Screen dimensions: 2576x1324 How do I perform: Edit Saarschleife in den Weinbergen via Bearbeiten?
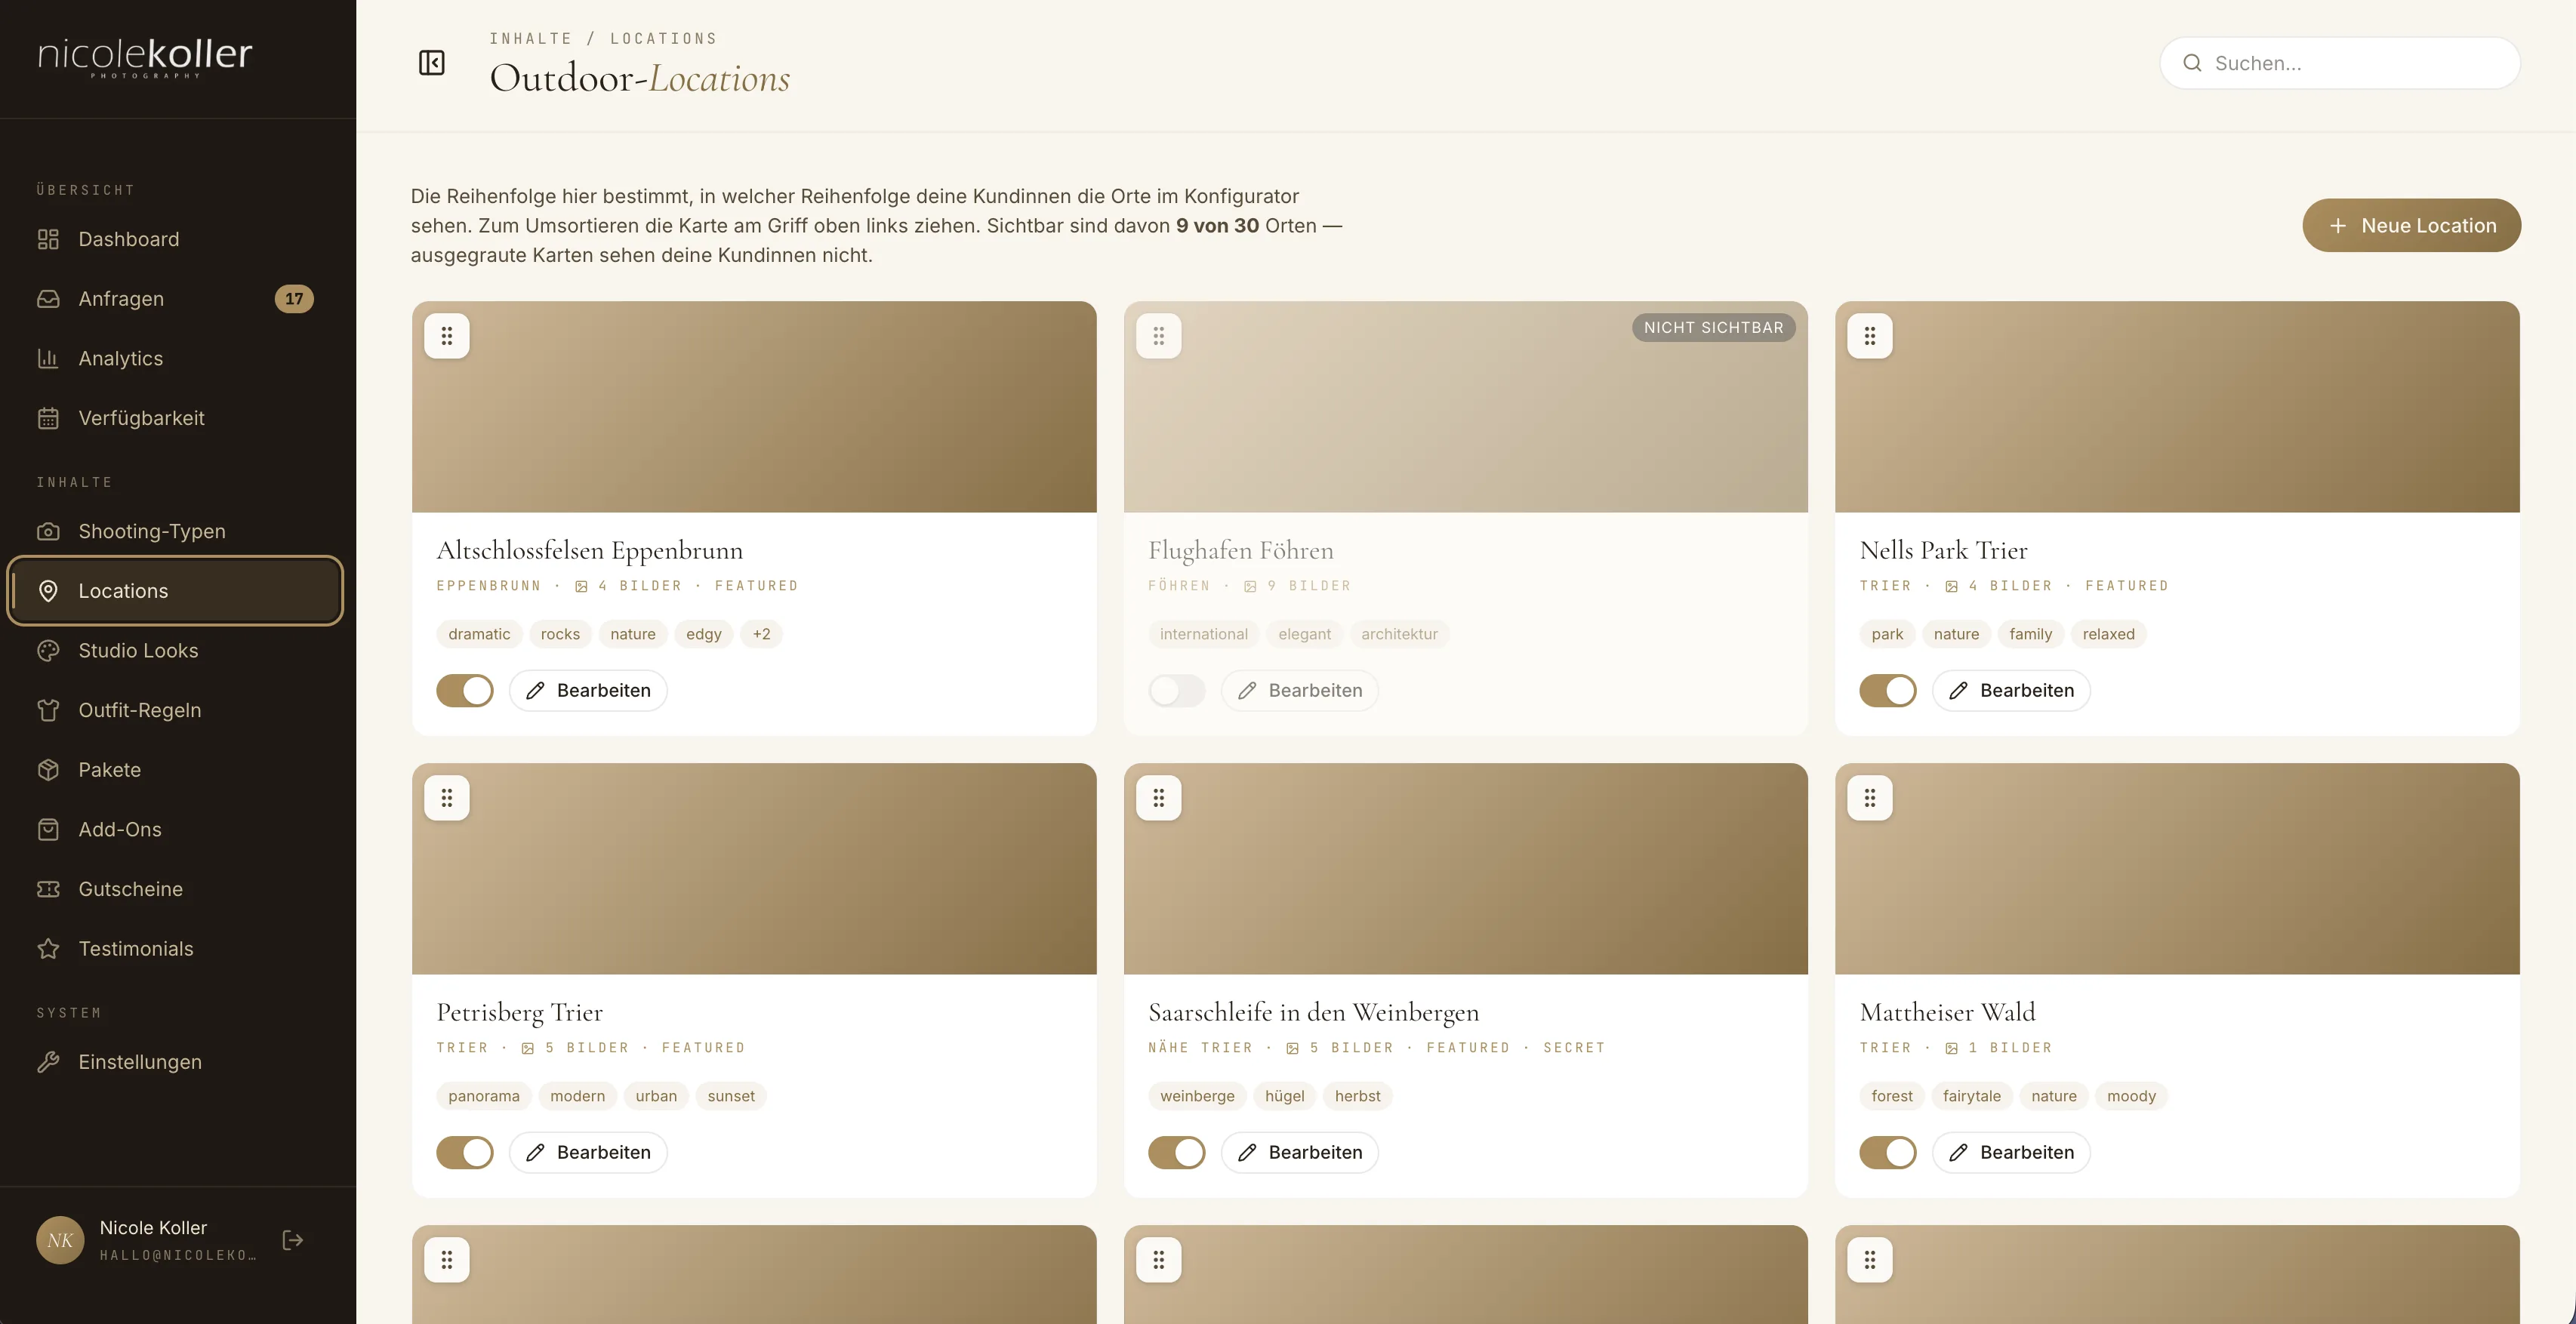[x=1300, y=1152]
